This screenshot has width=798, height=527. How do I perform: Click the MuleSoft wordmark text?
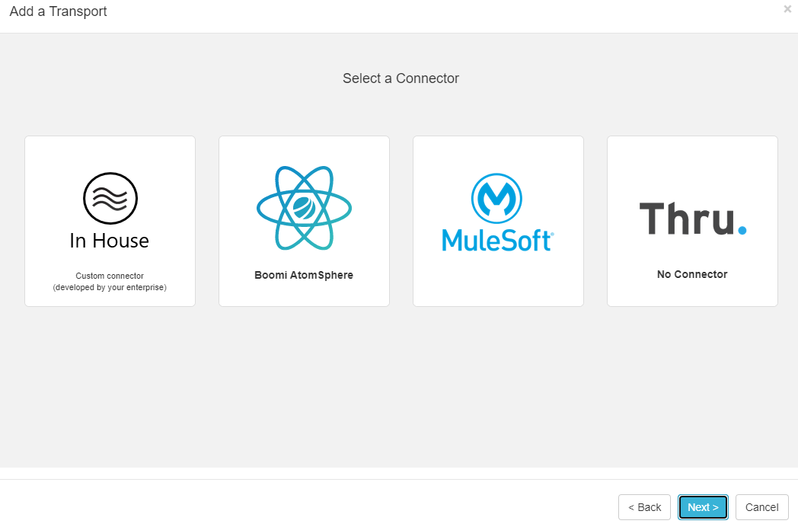click(497, 241)
